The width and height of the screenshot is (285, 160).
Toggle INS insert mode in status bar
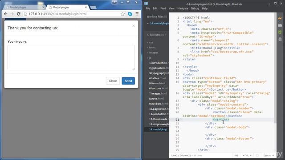[236, 156]
